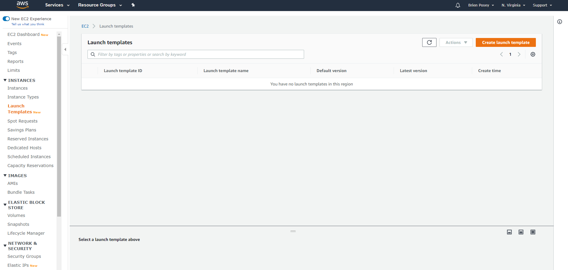568x270 pixels.
Task: Click the pin shortcut icon in top bar
Action: click(133, 5)
